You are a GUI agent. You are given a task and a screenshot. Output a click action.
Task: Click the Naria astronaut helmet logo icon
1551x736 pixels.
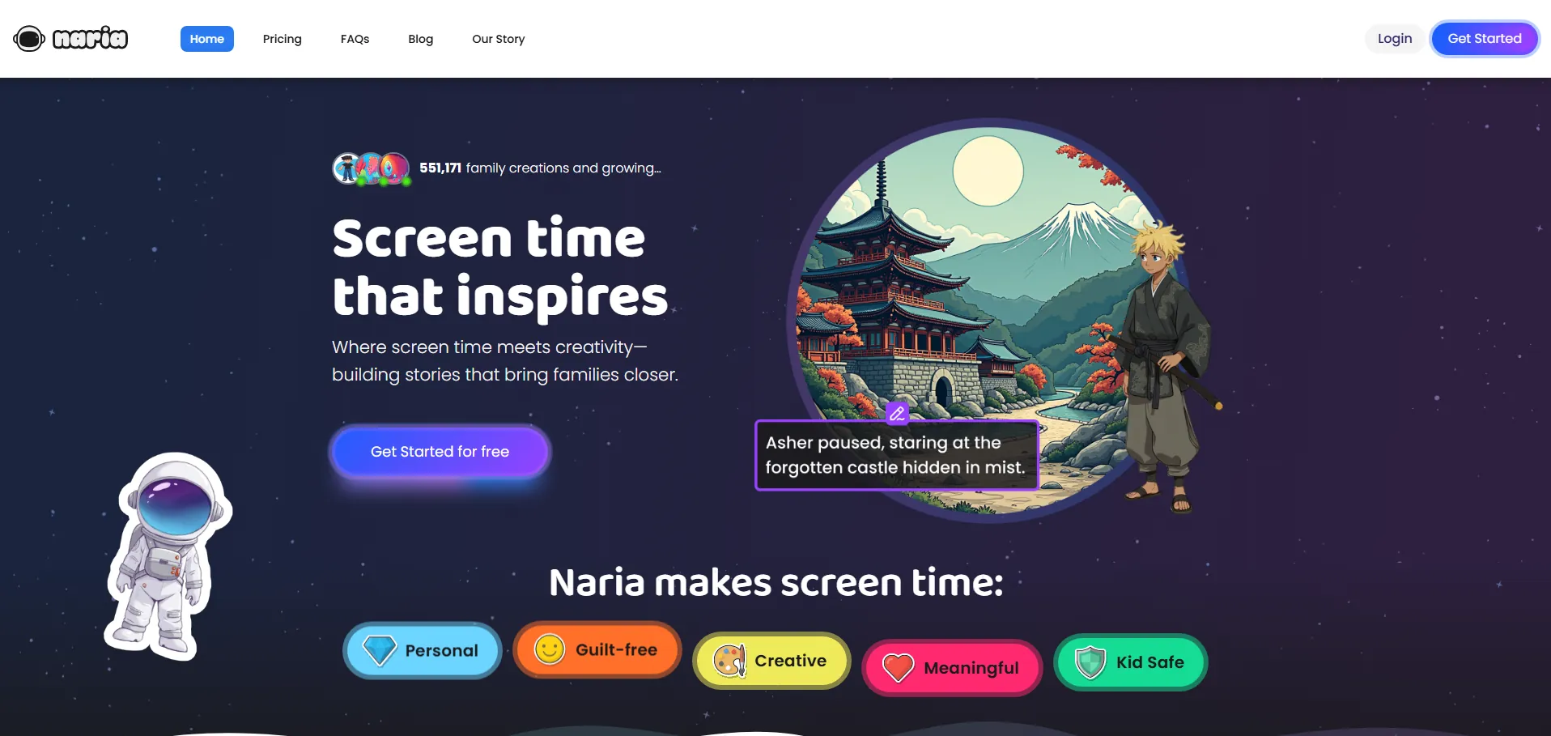click(29, 38)
